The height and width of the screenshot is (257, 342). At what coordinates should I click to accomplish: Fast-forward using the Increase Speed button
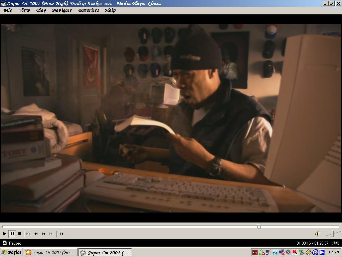click(44, 234)
